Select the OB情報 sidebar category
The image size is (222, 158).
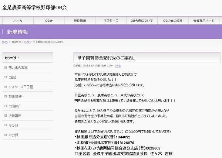coord(14,106)
